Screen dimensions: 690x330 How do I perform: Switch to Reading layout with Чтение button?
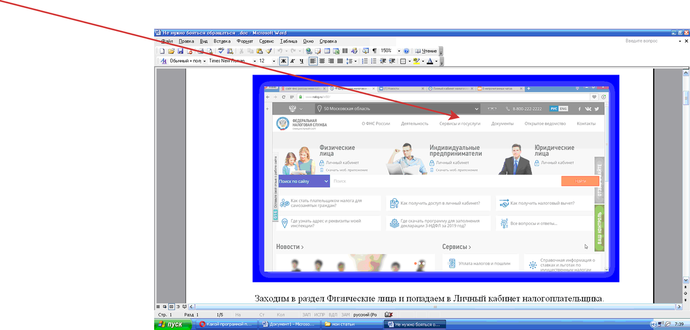coord(426,51)
